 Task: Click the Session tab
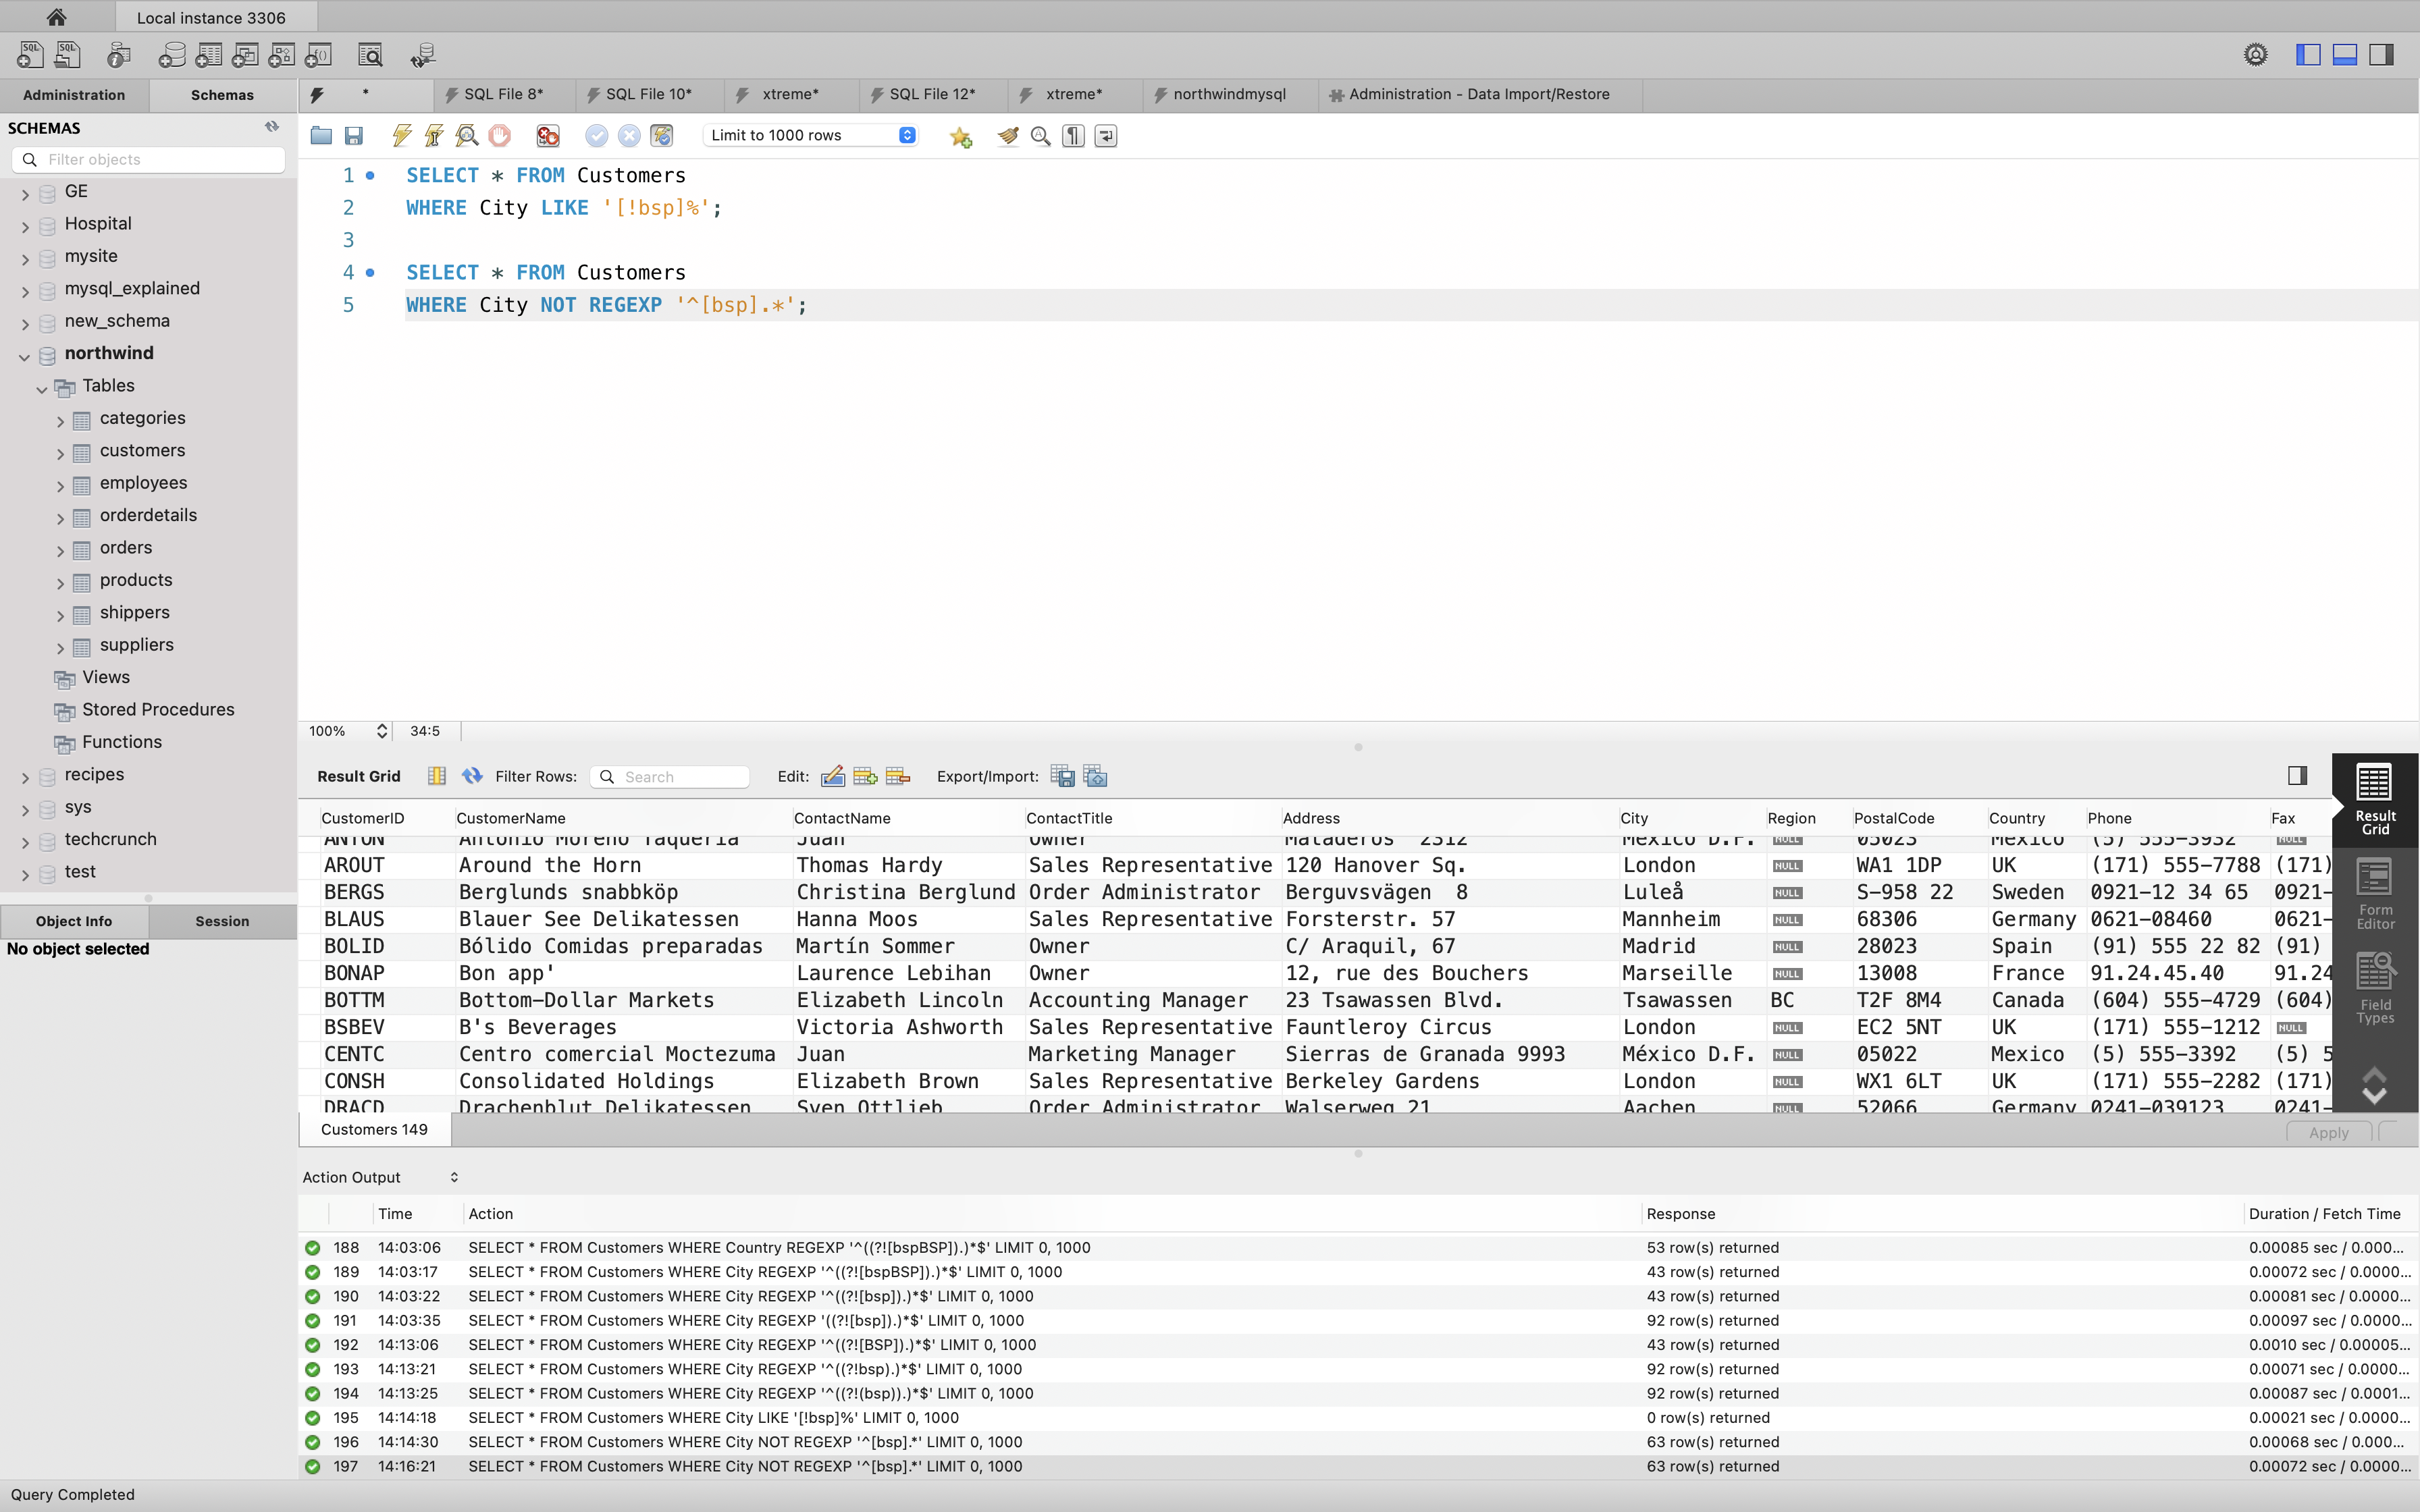[222, 921]
